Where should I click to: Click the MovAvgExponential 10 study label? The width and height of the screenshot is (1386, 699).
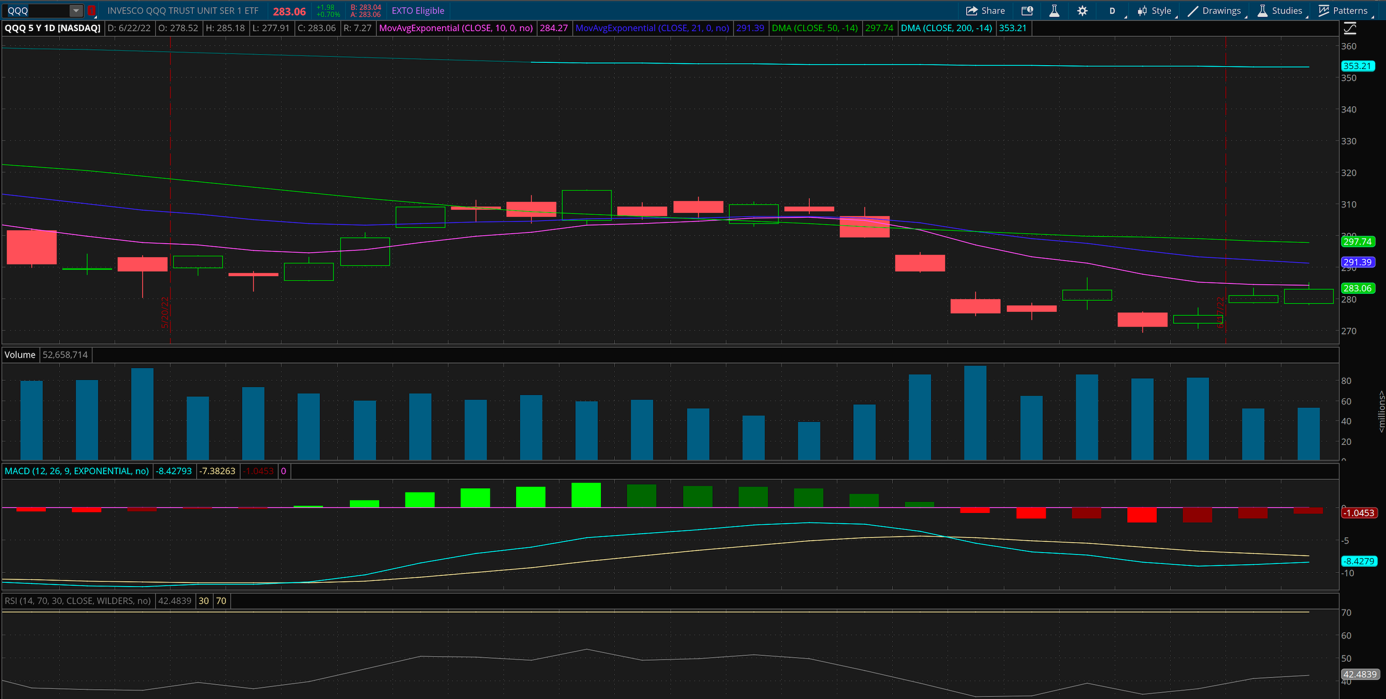point(456,28)
